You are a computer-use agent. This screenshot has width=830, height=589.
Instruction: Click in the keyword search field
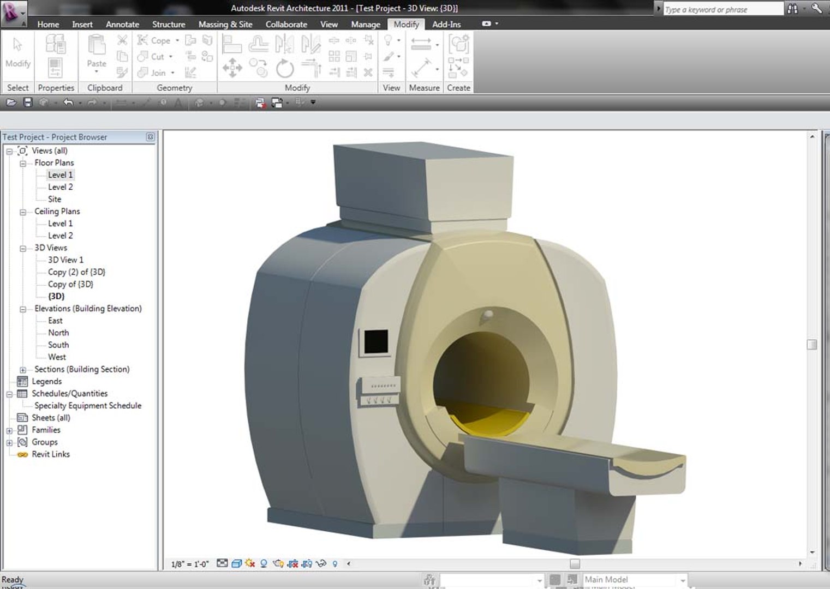[723, 9]
